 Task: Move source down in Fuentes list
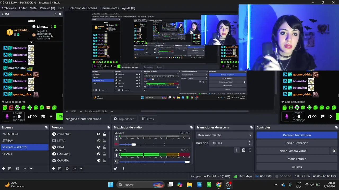(81, 169)
